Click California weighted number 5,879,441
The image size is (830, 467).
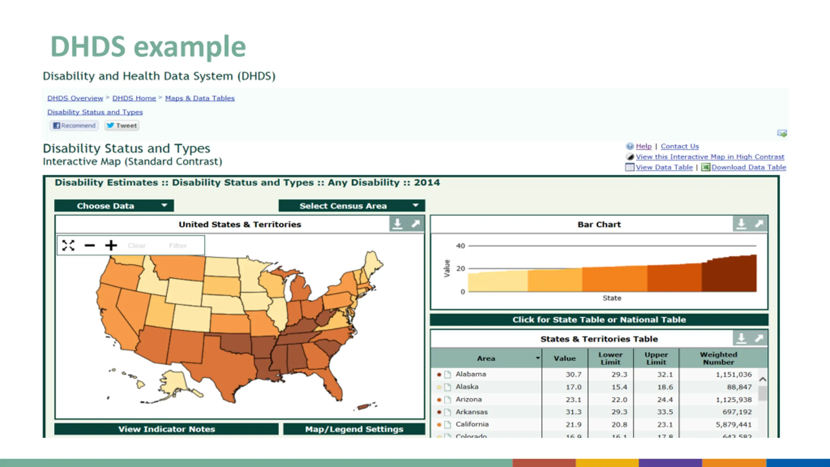click(x=734, y=425)
